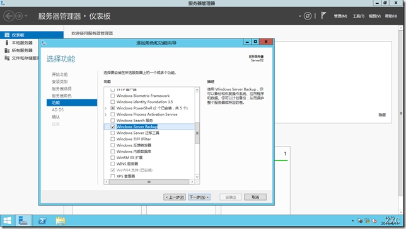Click the file and storage services sidebar icon

[7, 58]
